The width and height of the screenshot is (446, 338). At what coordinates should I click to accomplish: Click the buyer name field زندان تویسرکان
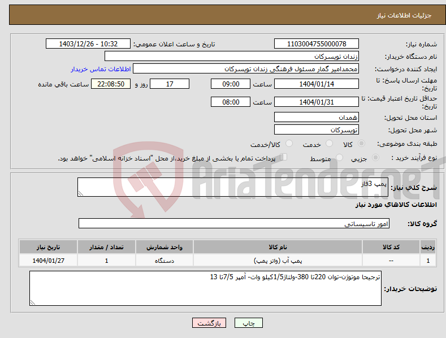point(232,57)
